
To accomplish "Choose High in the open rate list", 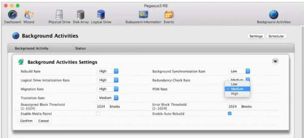I will click(237, 94).
